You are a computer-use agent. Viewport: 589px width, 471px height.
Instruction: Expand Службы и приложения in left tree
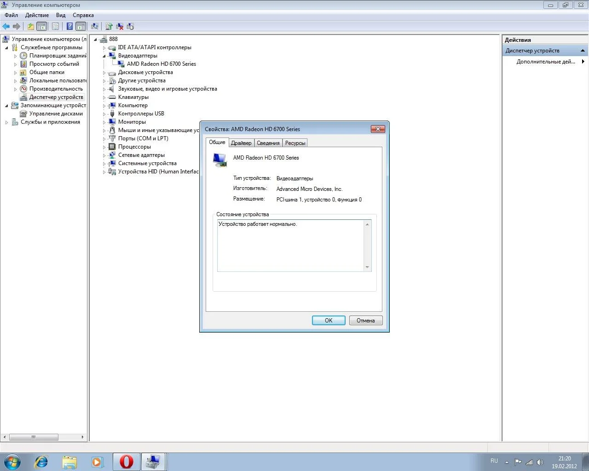(x=6, y=122)
